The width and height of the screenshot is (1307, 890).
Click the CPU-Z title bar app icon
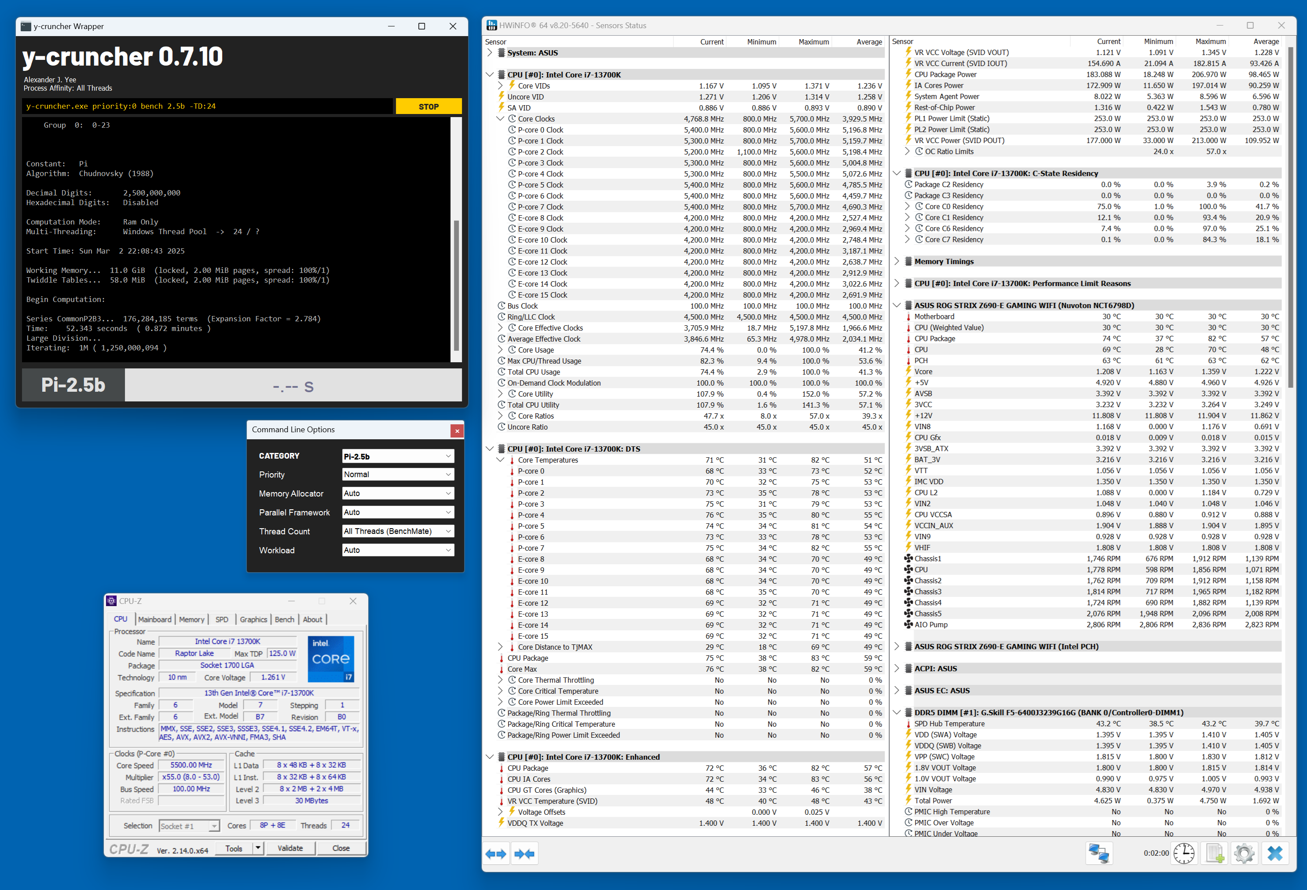pos(112,601)
